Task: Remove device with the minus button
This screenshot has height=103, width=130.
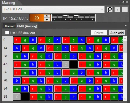Action: click(x=125, y=9)
